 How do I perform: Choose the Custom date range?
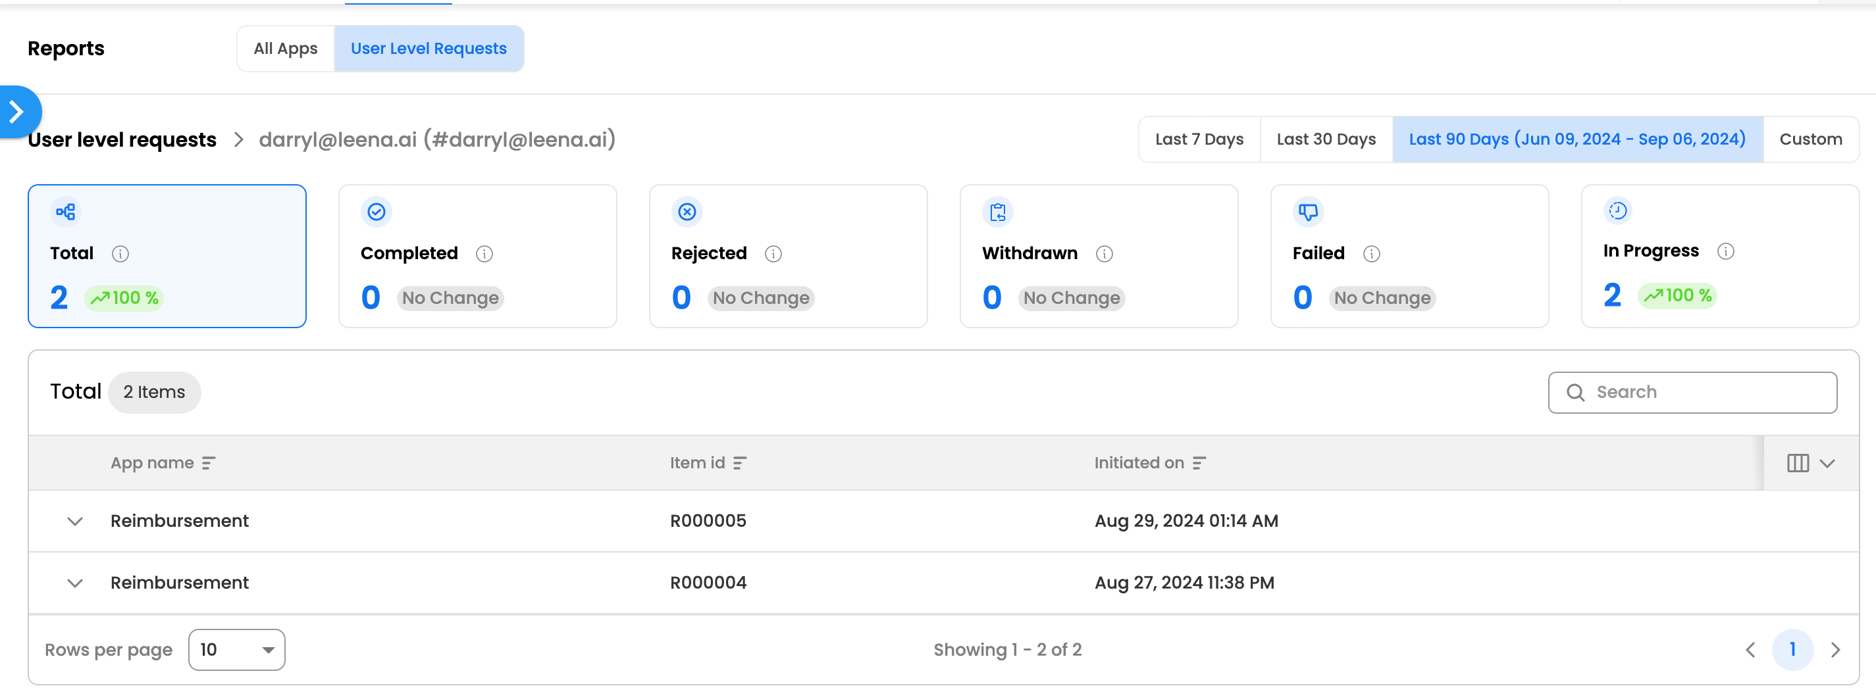point(1810,139)
